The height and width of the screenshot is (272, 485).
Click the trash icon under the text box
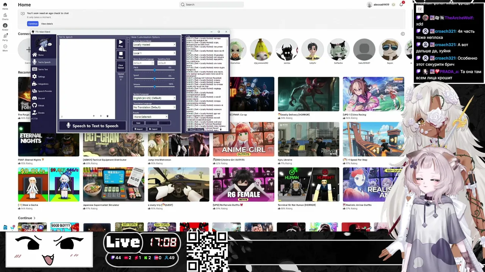tap(107, 116)
